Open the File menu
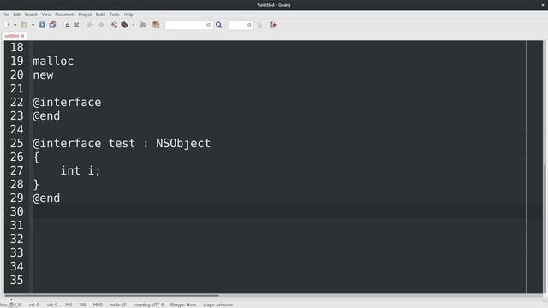This screenshot has height=308, width=548. pos(5,15)
